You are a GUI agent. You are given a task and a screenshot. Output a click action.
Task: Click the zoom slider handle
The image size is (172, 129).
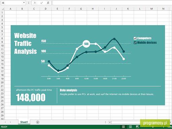pyautogui.click(x=153, y=127)
